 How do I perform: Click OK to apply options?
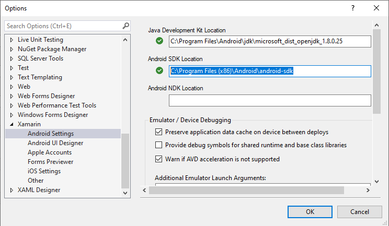(310, 211)
